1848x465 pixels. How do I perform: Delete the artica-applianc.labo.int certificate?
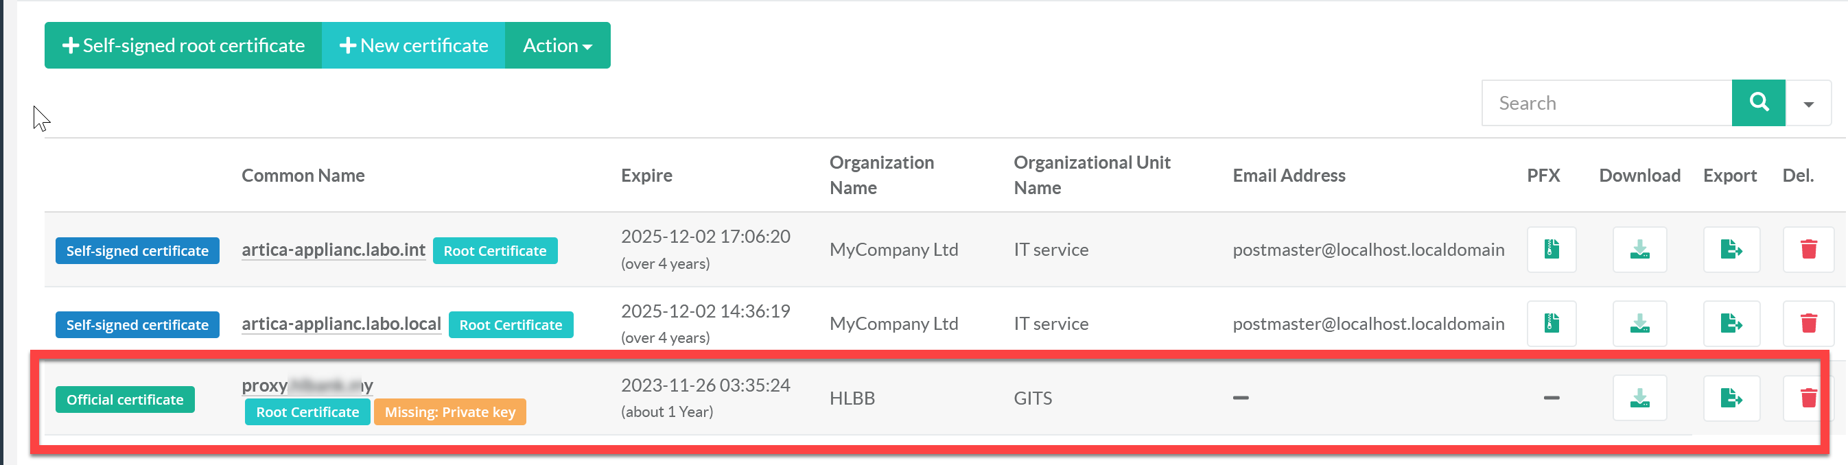[x=1808, y=250]
